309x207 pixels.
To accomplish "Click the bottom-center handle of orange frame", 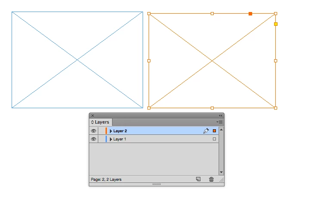I will pyautogui.click(x=212, y=108).
